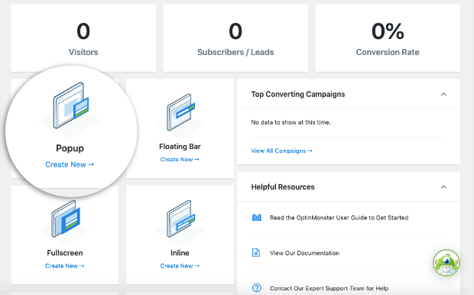This screenshot has height=295, width=474.
Task: Click the Visitors stat card
Action: point(83,37)
